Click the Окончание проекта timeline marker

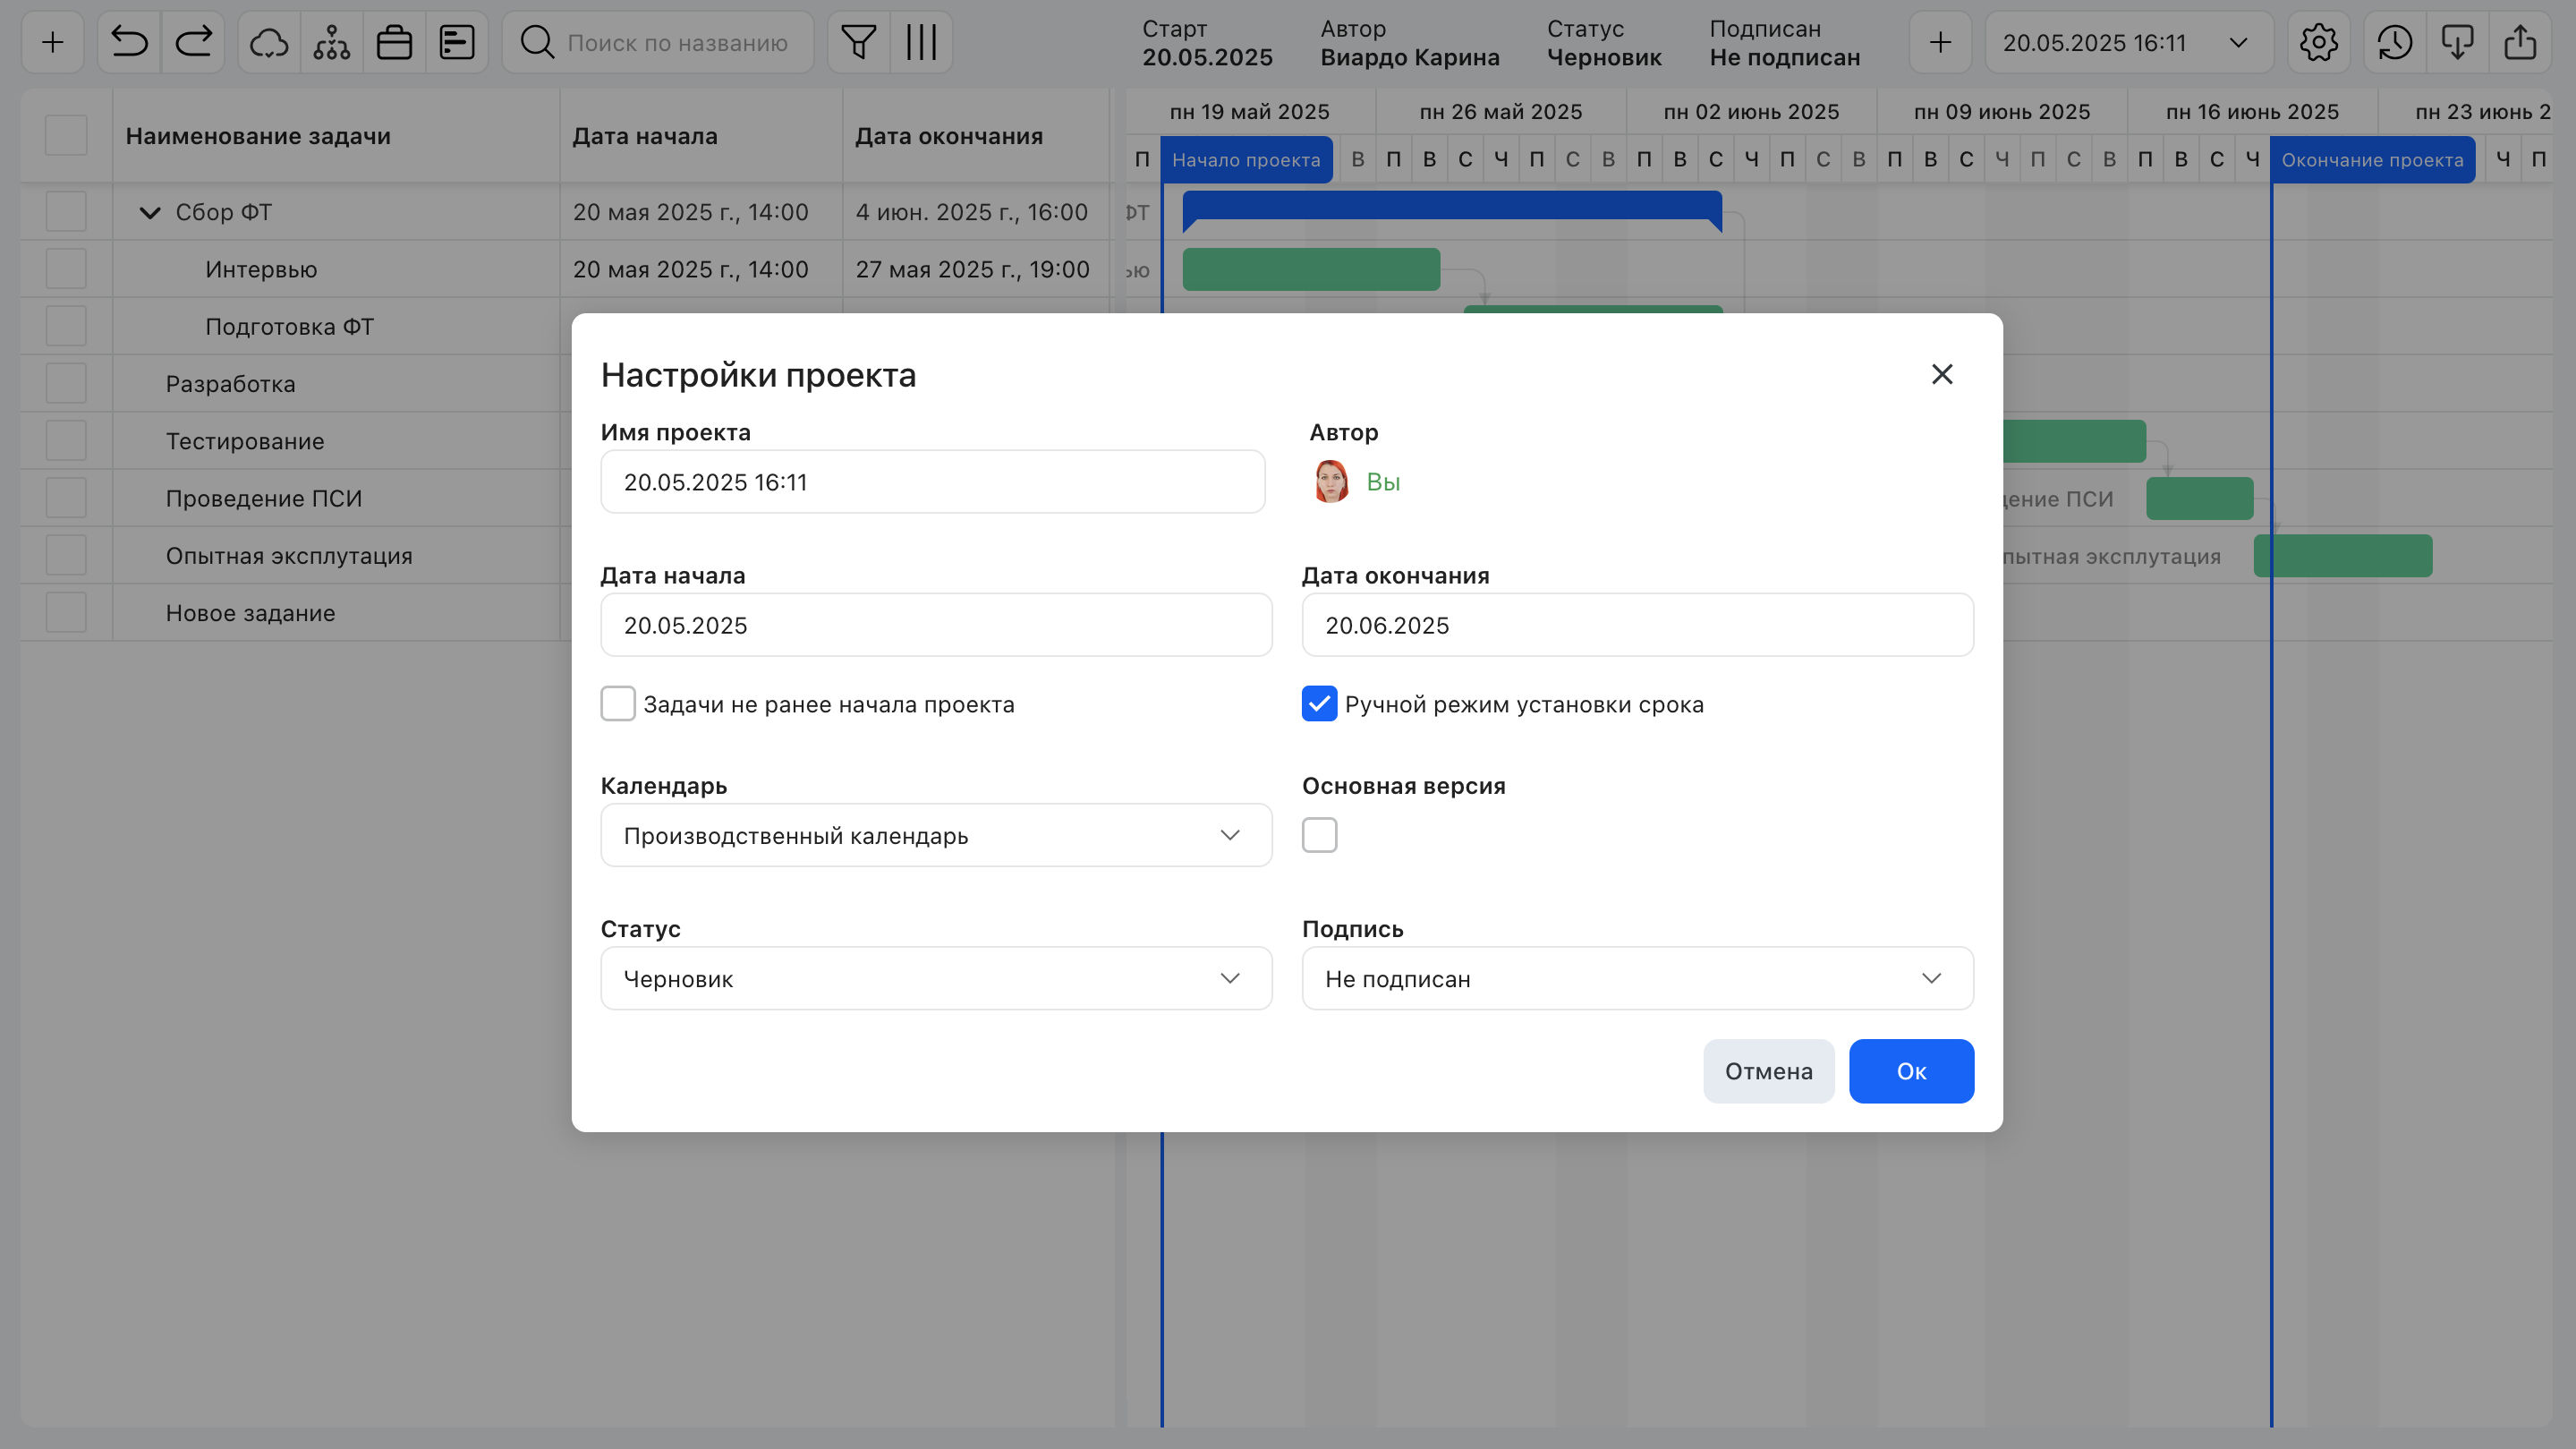click(2372, 160)
